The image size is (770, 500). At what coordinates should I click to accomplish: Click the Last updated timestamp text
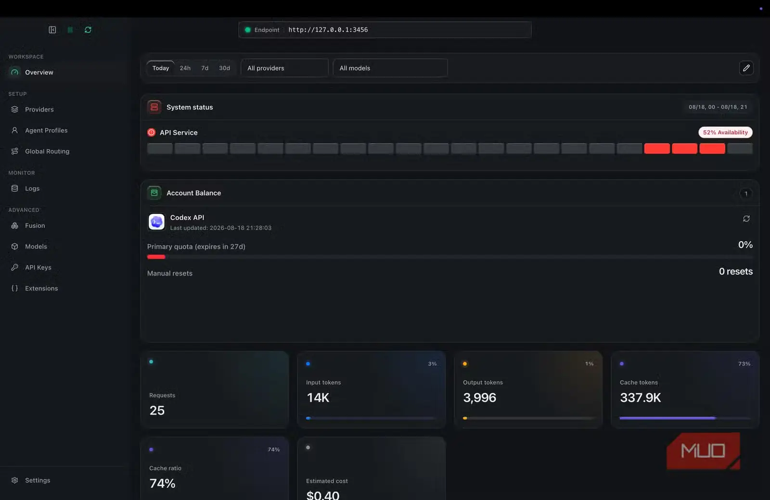pyautogui.click(x=221, y=228)
